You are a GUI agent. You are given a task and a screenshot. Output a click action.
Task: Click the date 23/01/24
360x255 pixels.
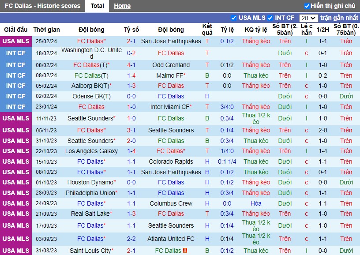(x=46, y=107)
